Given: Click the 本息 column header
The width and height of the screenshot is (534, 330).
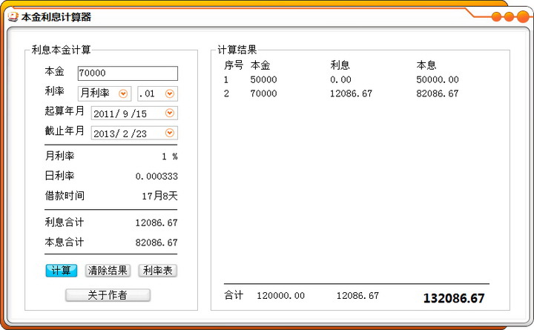Looking at the screenshot, I should [x=426, y=65].
